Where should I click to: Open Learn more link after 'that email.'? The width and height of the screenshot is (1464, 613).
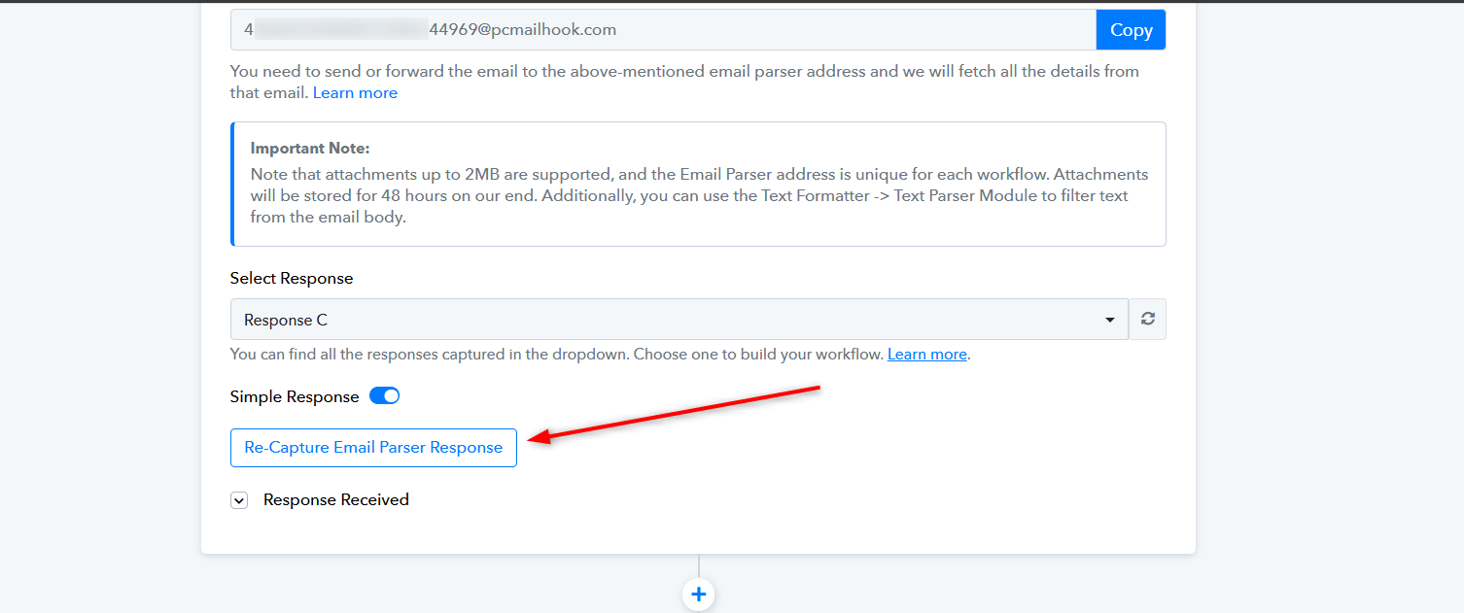355,93
